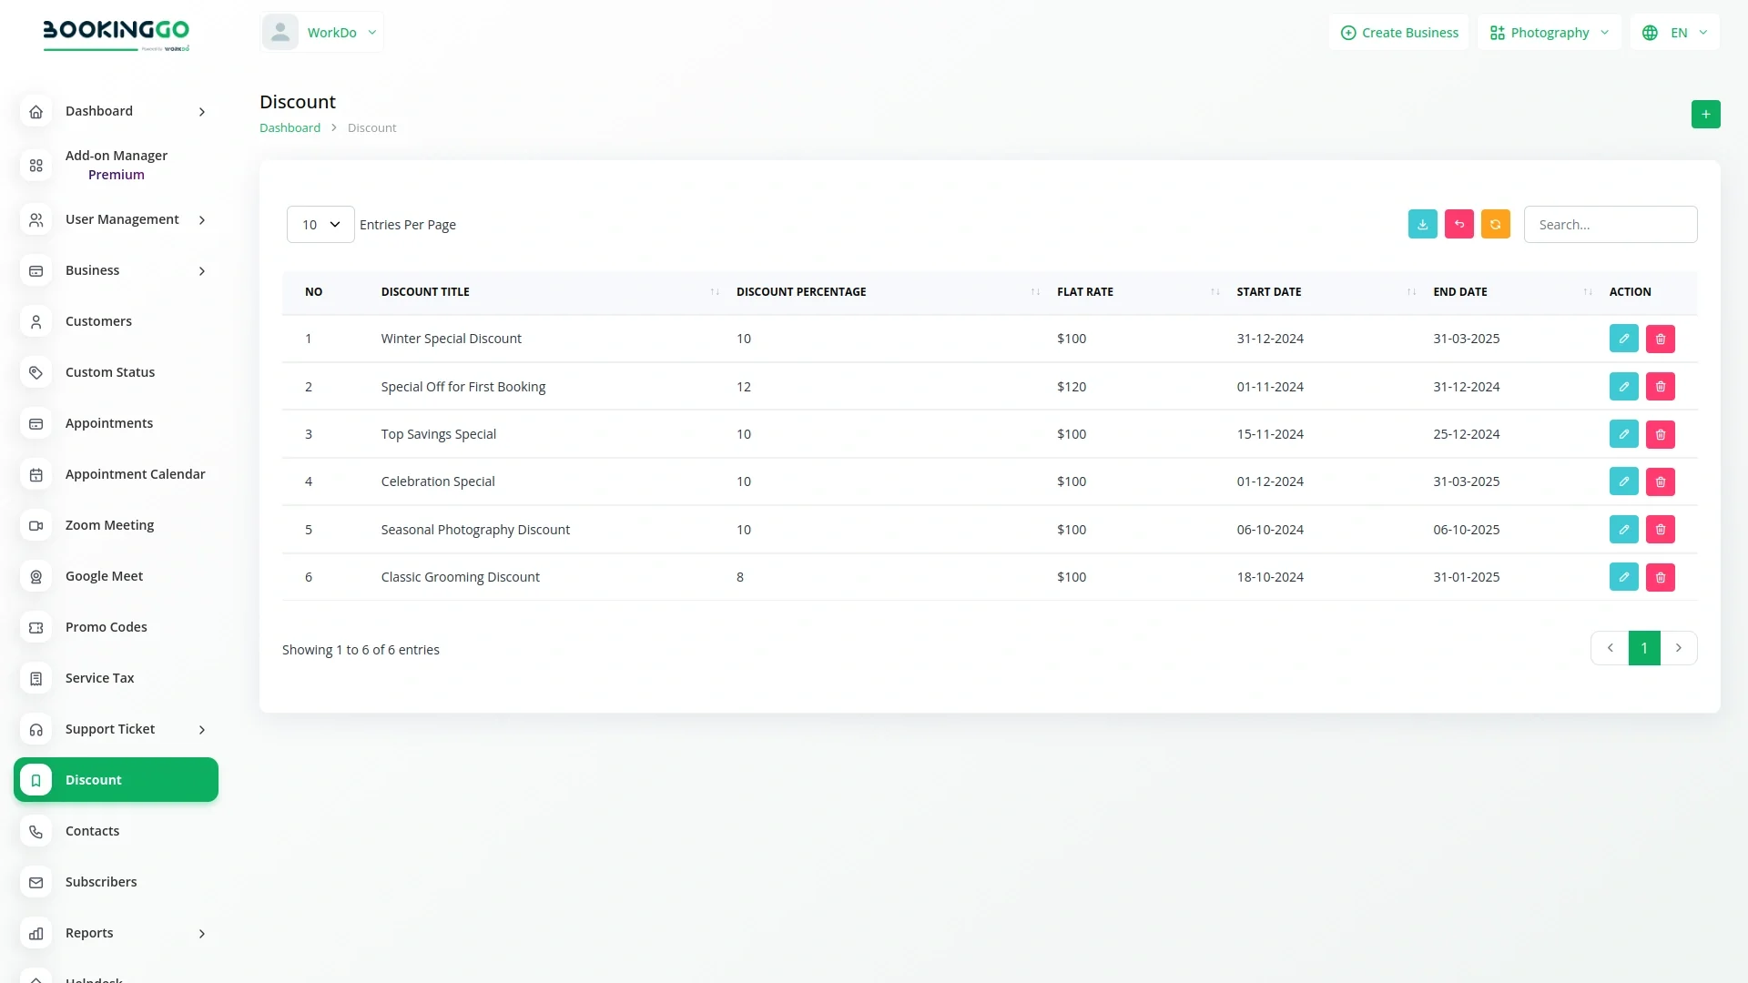Screen dimensions: 1748x983
Task: Delete the Classic Grooming Discount row
Action: [1660, 577]
